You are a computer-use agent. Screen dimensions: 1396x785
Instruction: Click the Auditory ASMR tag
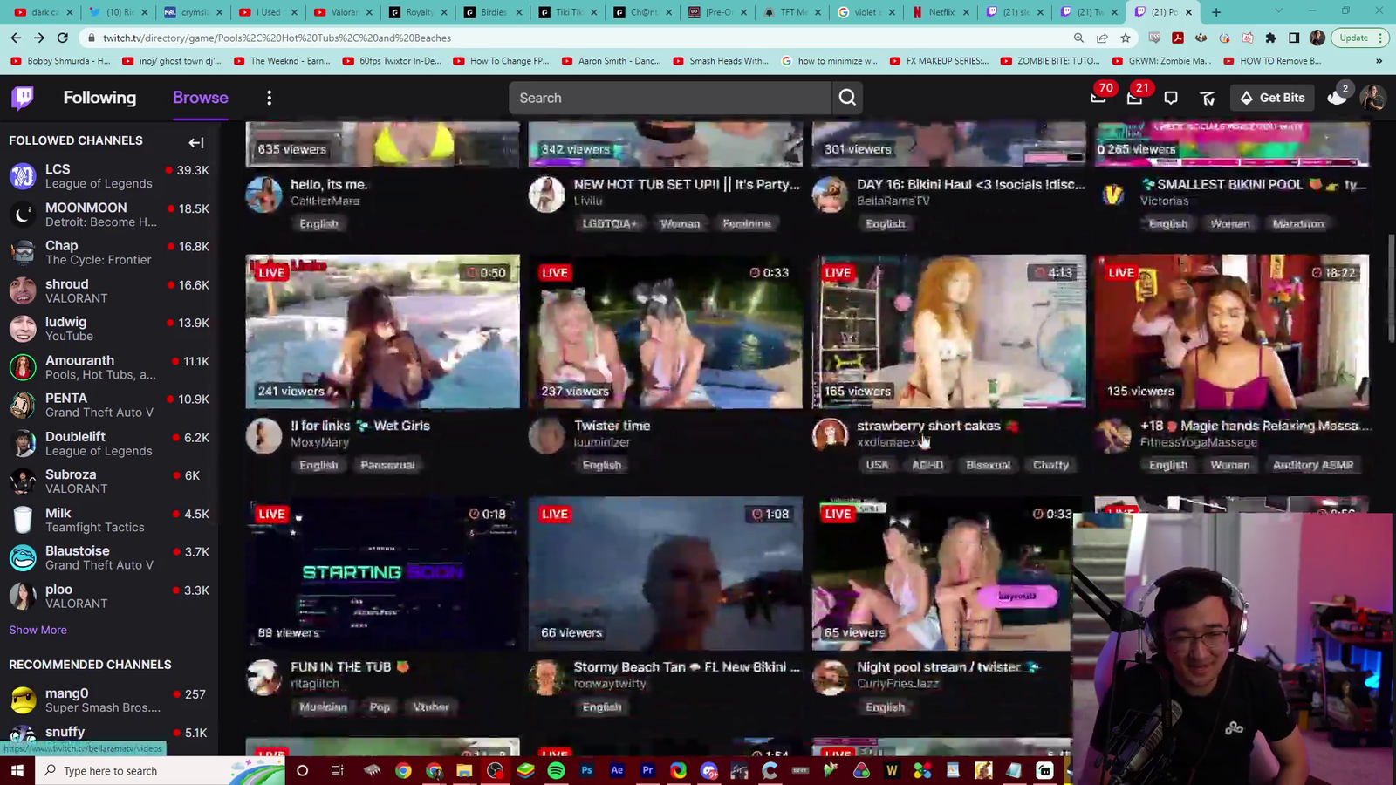click(1312, 465)
